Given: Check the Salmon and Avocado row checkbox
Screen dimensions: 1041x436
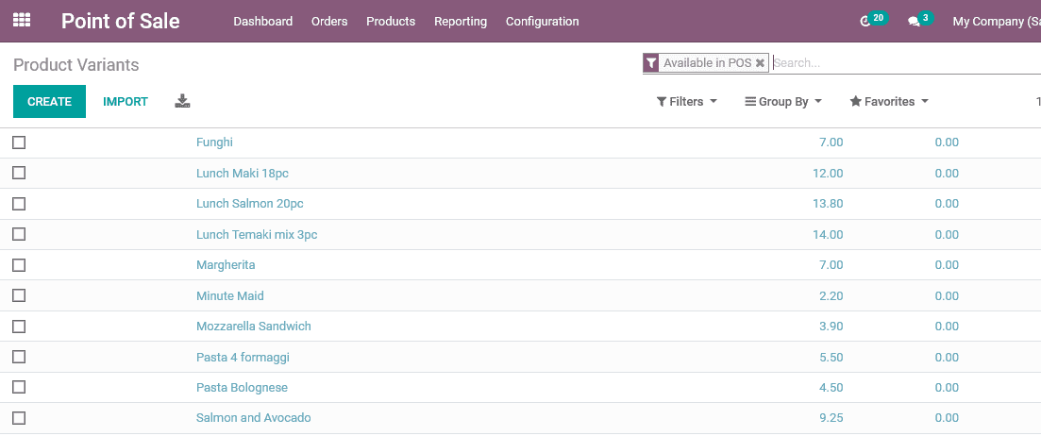Looking at the screenshot, I should pyautogui.click(x=19, y=417).
